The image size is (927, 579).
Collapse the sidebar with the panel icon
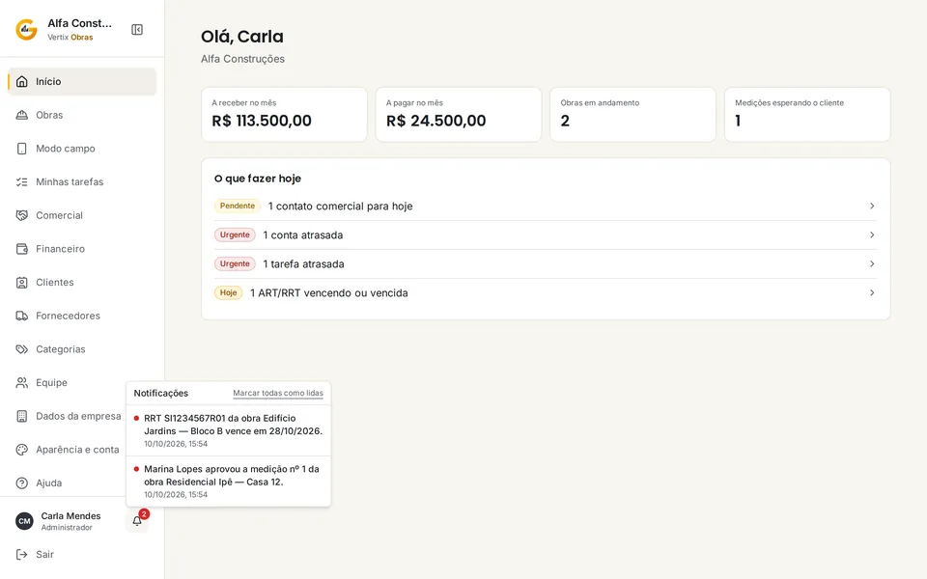pos(136,30)
